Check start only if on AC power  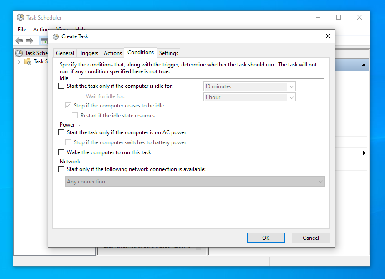click(61, 132)
